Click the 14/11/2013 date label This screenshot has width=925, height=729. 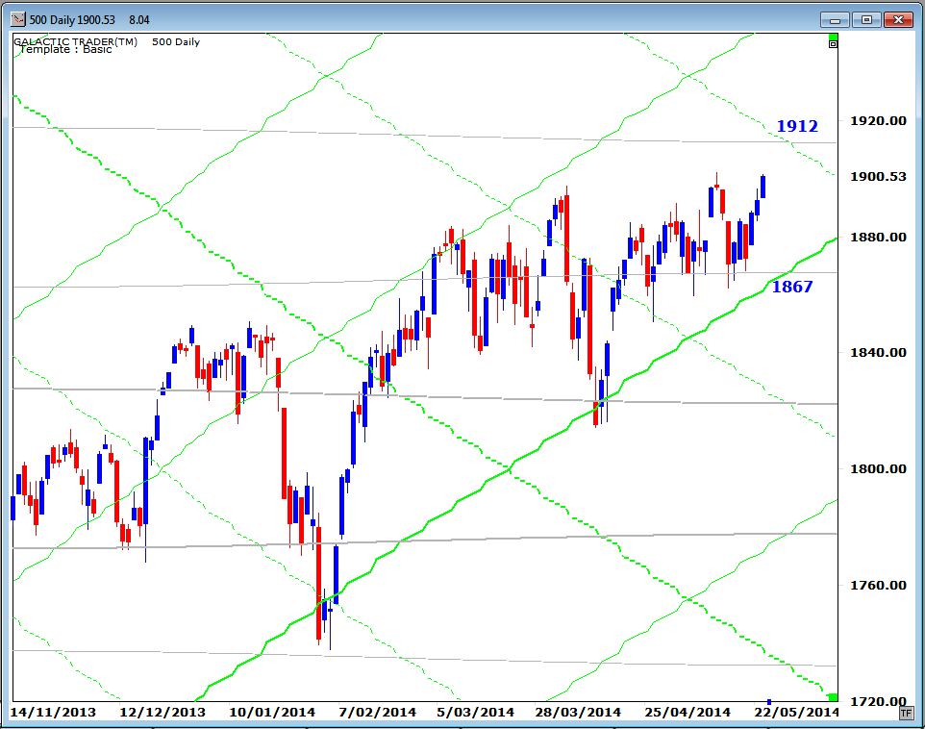(x=53, y=713)
